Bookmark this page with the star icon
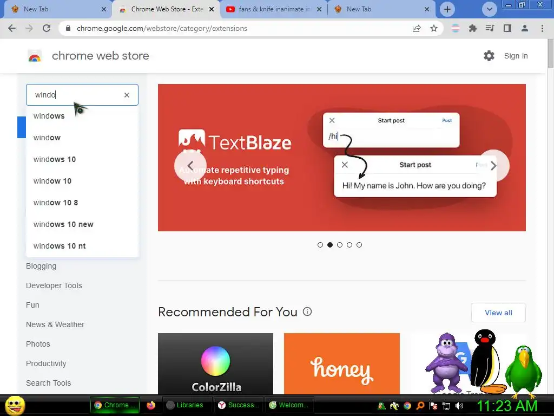 pyautogui.click(x=434, y=28)
